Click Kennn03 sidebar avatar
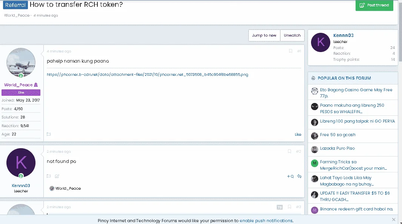The width and height of the screenshot is (402, 224). click(x=321, y=43)
